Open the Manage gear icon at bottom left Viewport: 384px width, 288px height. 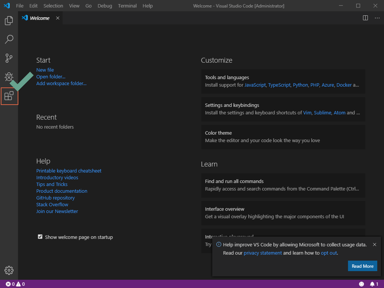(x=9, y=270)
